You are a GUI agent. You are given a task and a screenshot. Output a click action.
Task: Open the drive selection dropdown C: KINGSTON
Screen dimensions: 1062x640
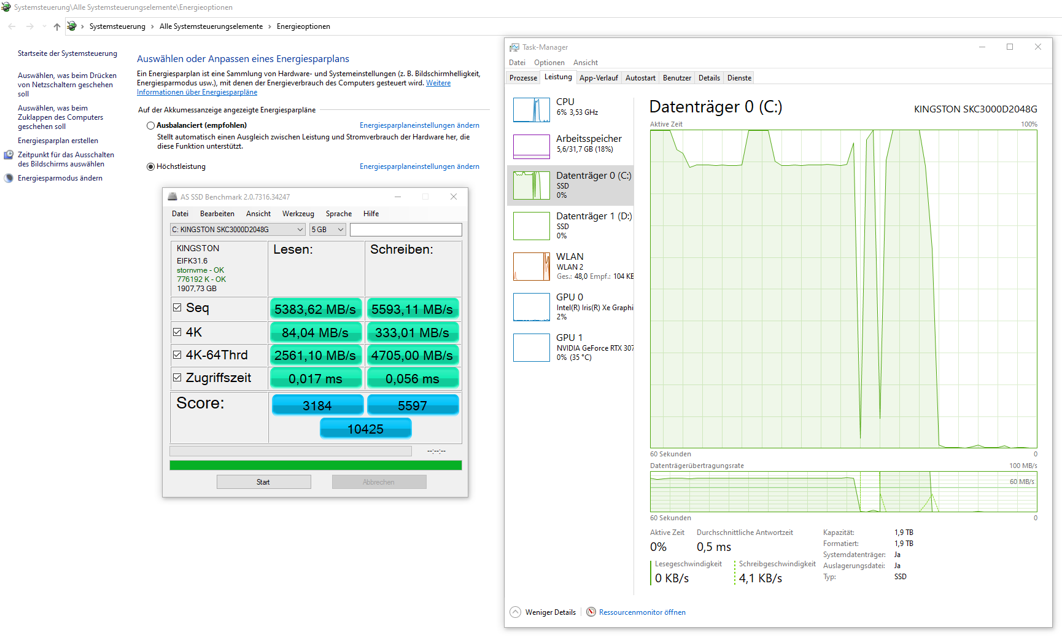(x=238, y=230)
